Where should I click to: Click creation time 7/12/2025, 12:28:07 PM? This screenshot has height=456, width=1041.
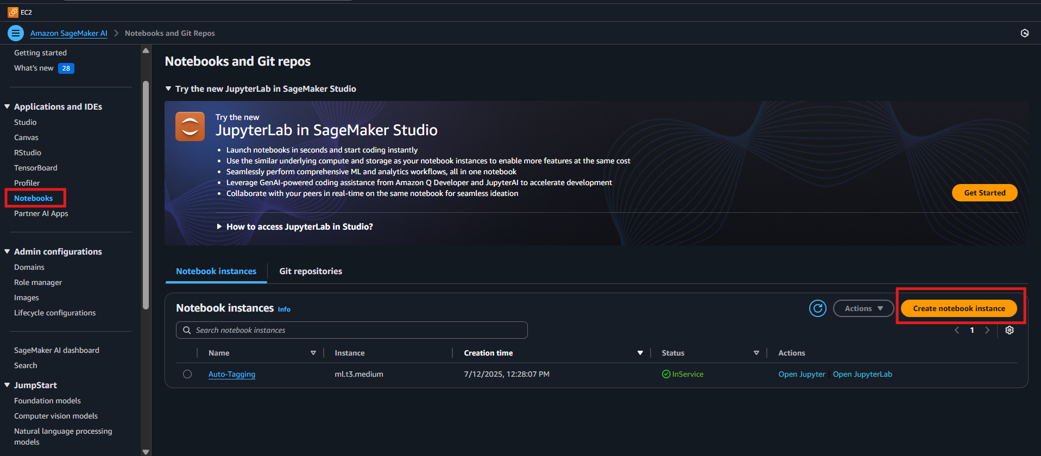pyautogui.click(x=507, y=374)
